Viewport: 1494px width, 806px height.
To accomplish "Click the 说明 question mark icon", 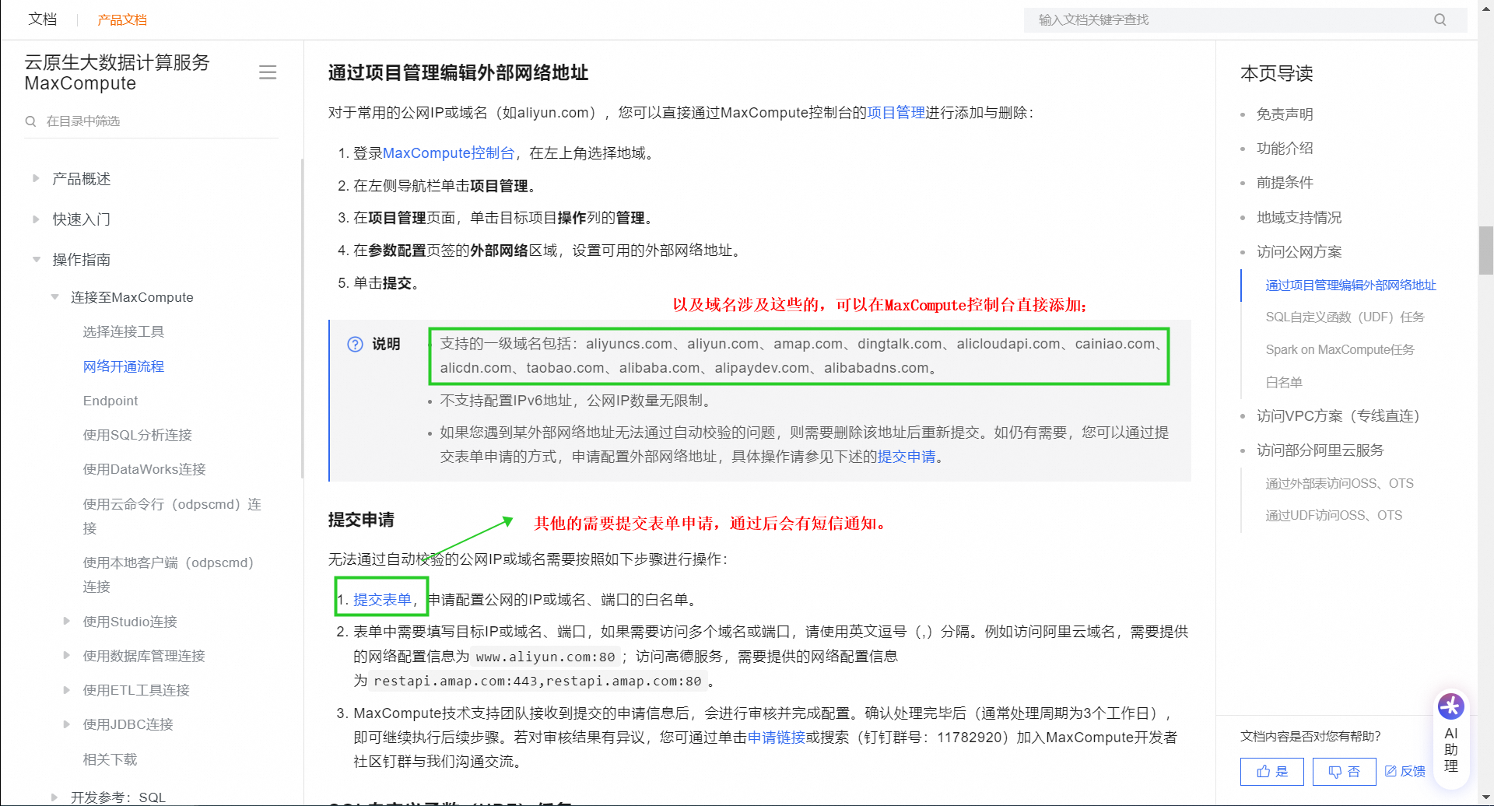I will (x=355, y=344).
